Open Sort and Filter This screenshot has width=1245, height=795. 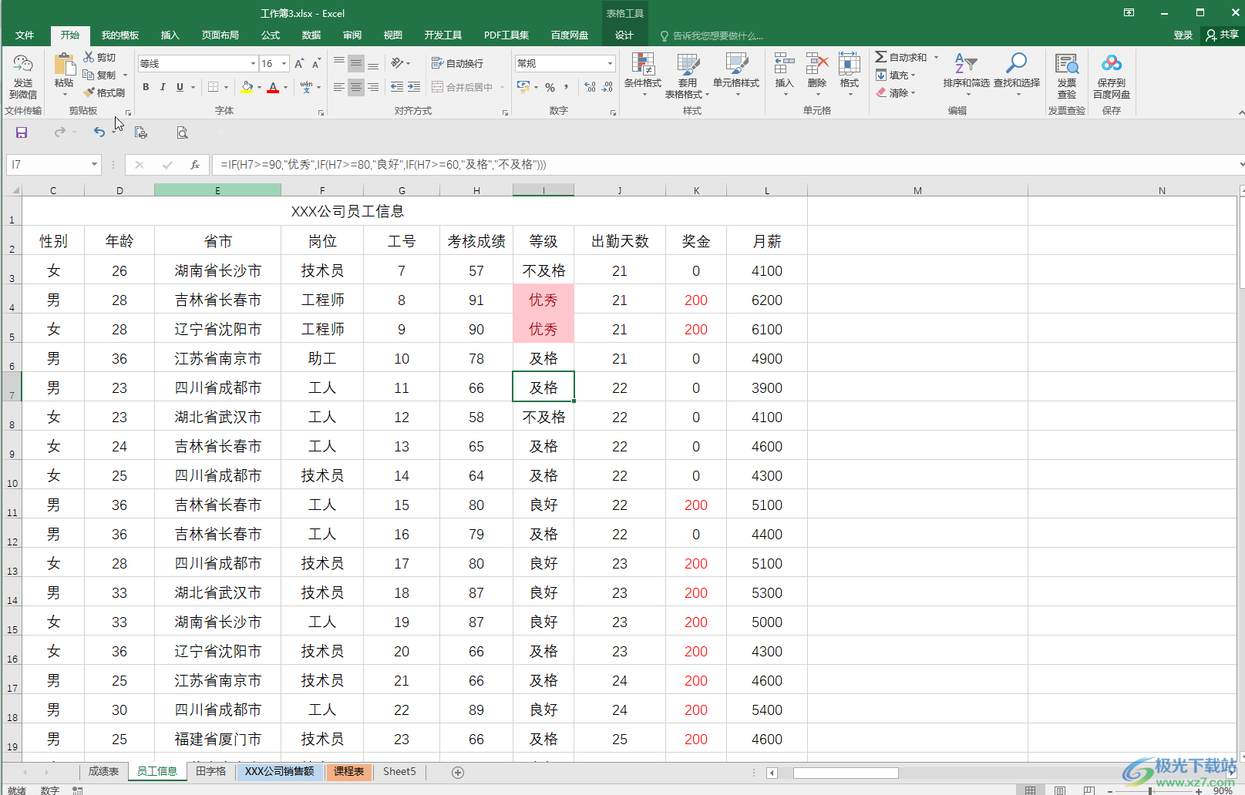966,75
